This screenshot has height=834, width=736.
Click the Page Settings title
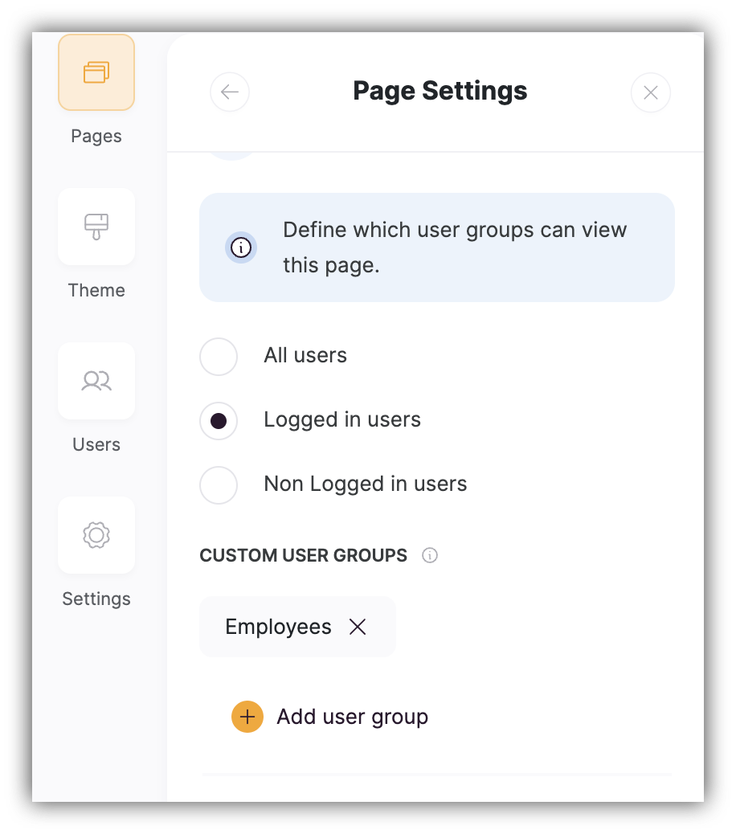[x=440, y=91]
